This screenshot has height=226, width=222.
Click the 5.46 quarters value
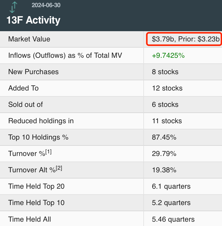173,219
